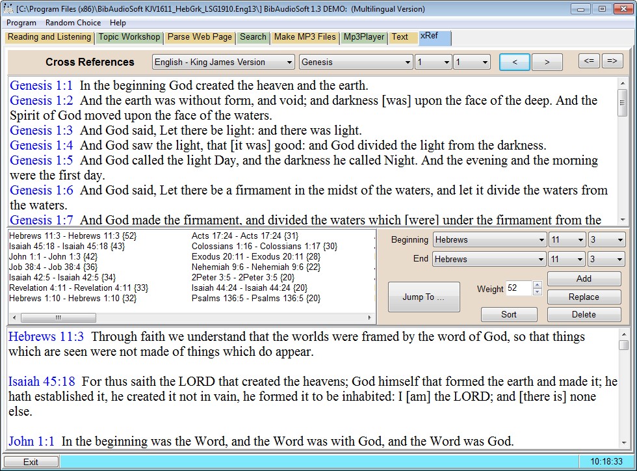Open the Random Choice menu
Image resolution: width=637 pixels, height=471 pixels.
click(73, 23)
